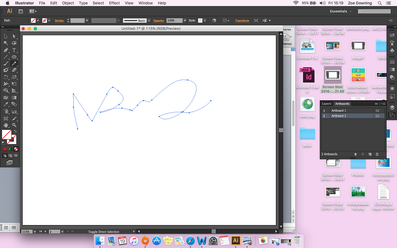Select the Shape Builder tool
The height and width of the screenshot is (248, 397).
(6, 91)
